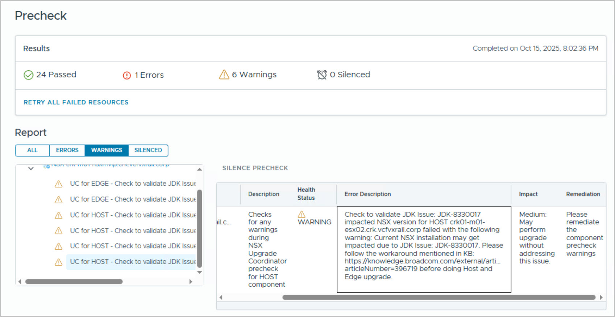Image resolution: width=615 pixels, height=317 pixels.
Task: Click the NSX resource icon in tree
Action: click(46, 166)
